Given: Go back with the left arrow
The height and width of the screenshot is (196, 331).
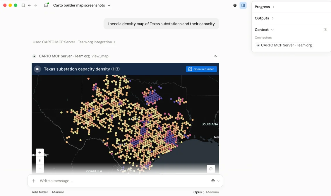Looking at the screenshot, I should click(x=29, y=5).
